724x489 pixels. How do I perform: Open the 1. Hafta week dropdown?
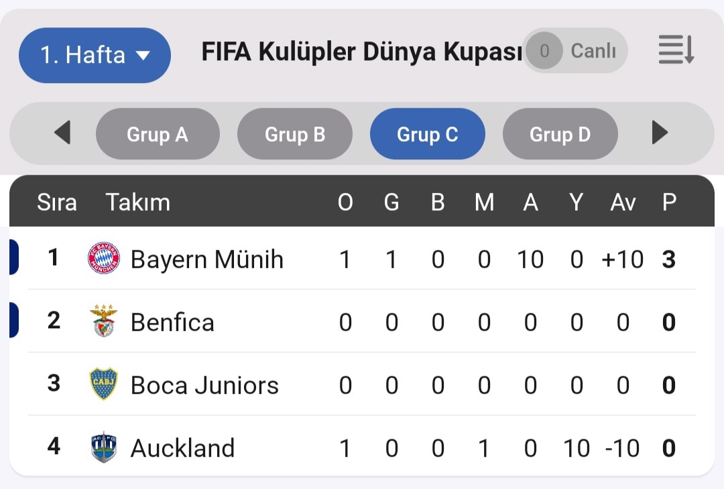pos(95,56)
